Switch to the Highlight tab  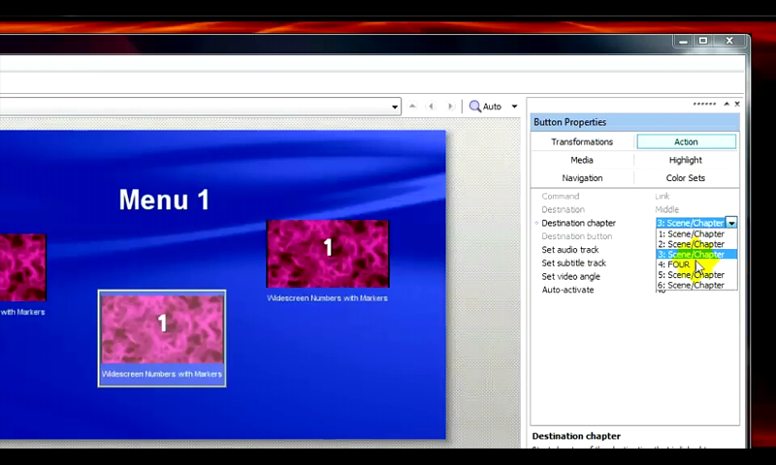click(686, 160)
